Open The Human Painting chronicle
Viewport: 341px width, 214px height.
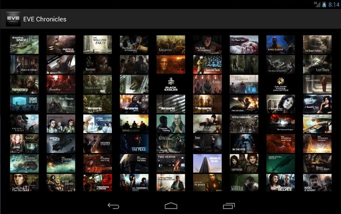[x=171, y=124]
